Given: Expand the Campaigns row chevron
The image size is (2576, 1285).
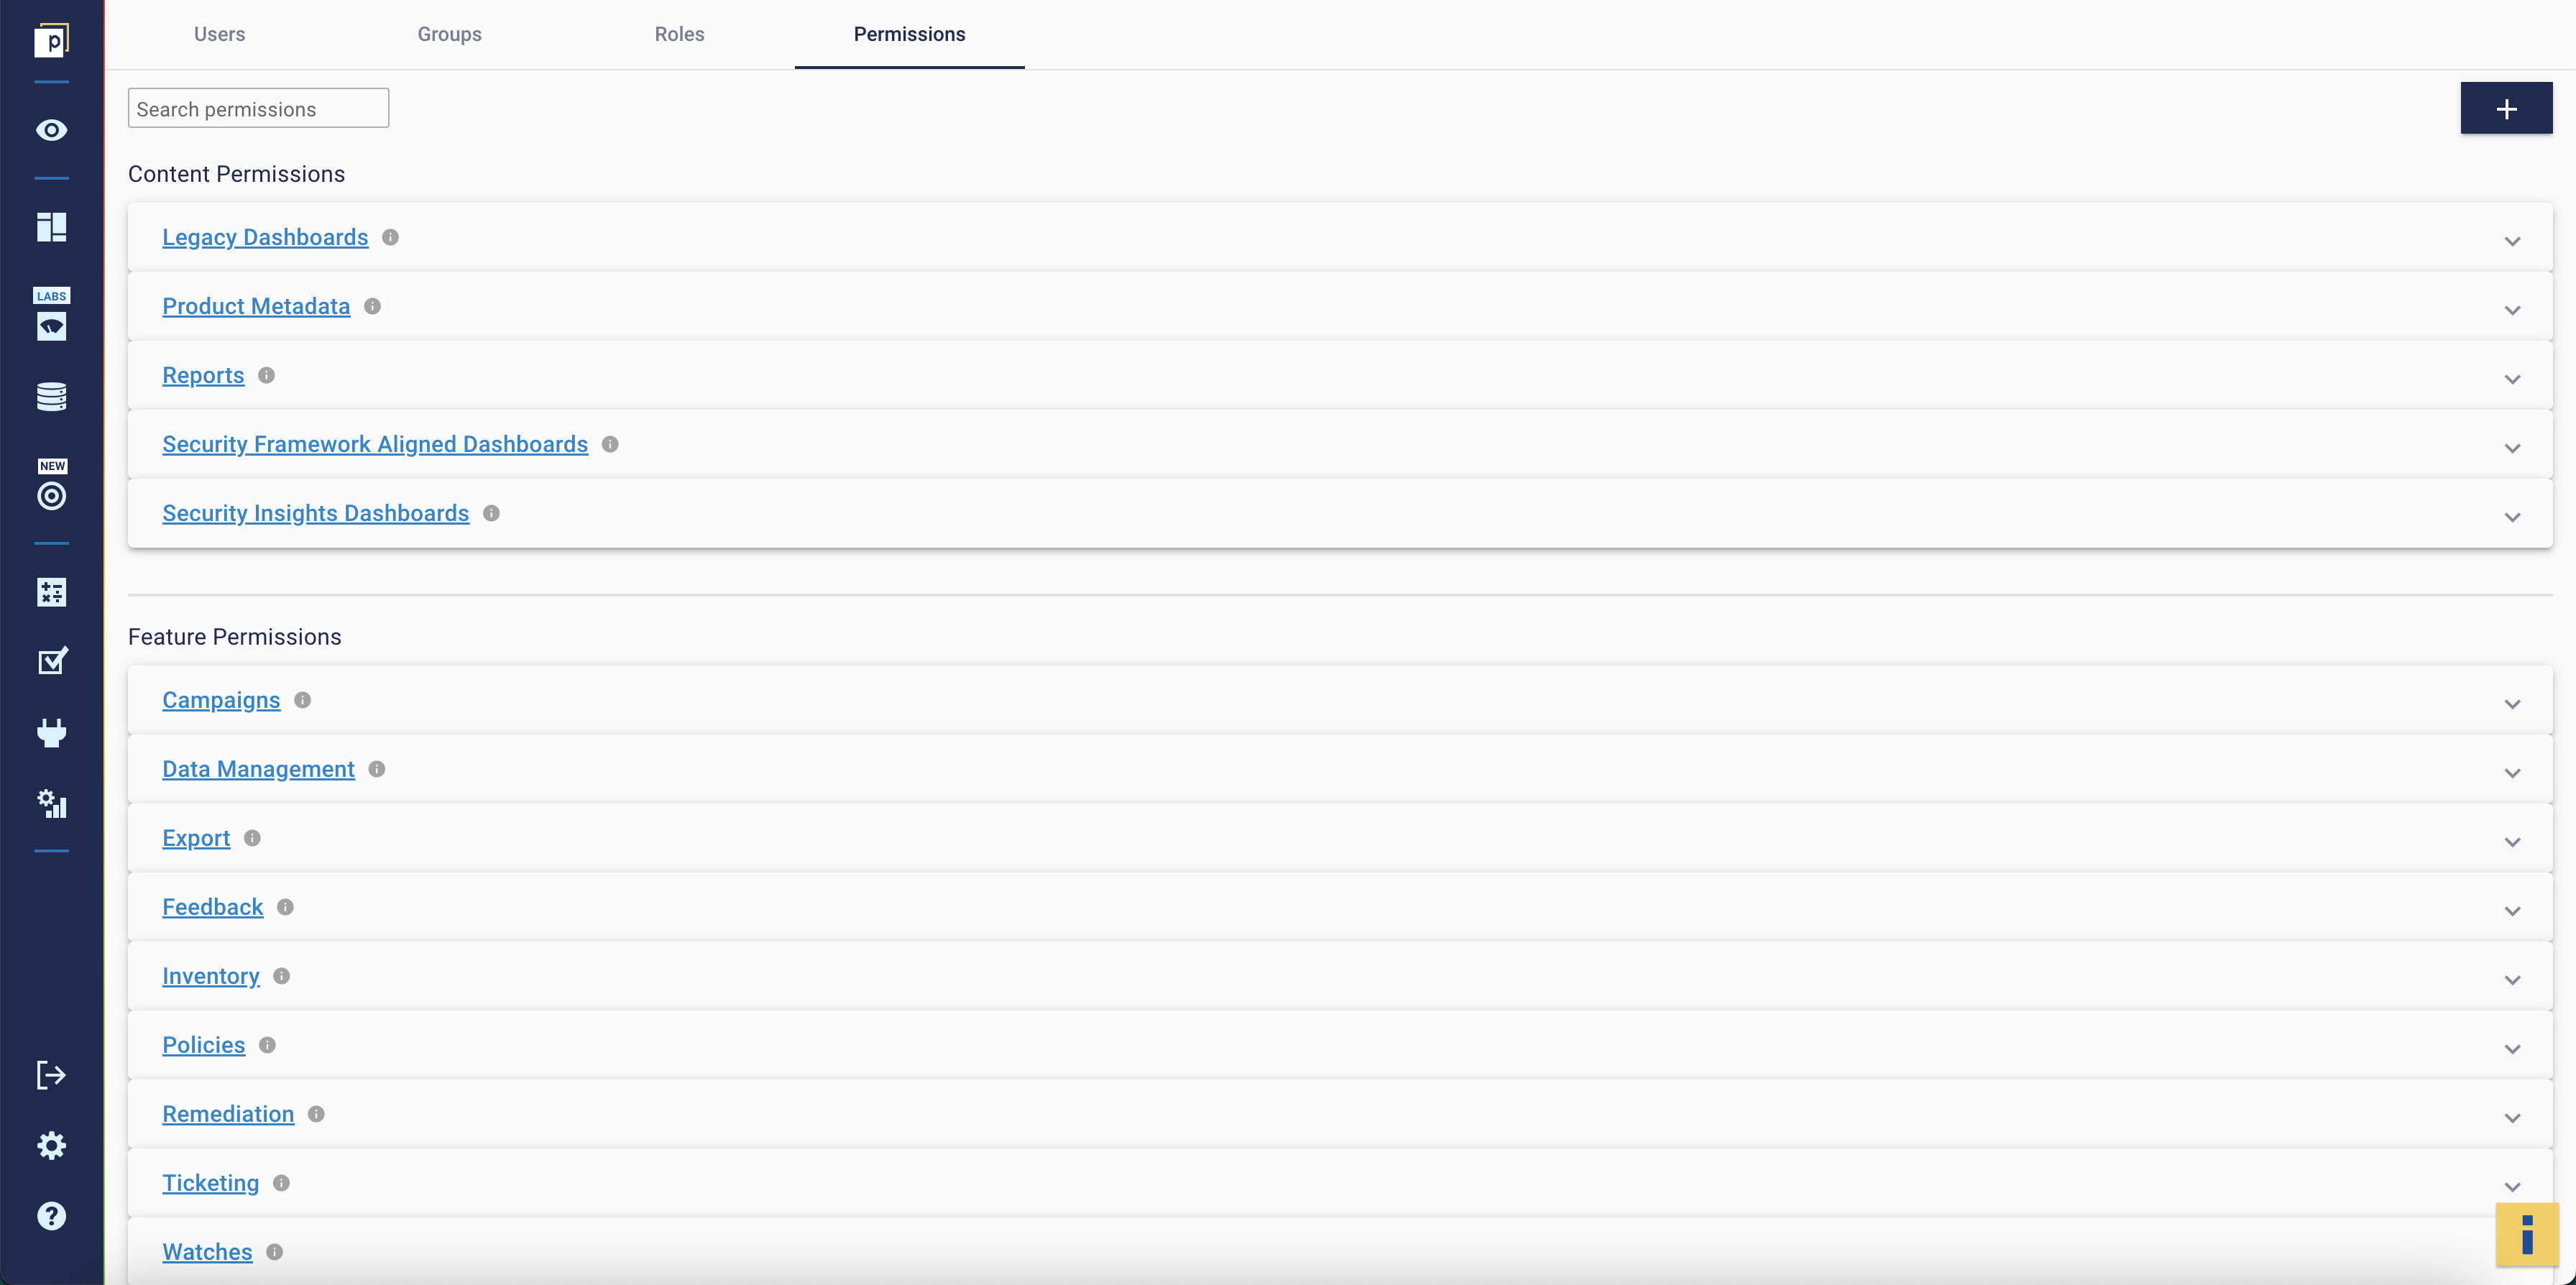Looking at the screenshot, I should 2512,704.
